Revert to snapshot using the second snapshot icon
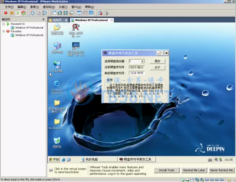236x182 pixels. coord(38,13)
